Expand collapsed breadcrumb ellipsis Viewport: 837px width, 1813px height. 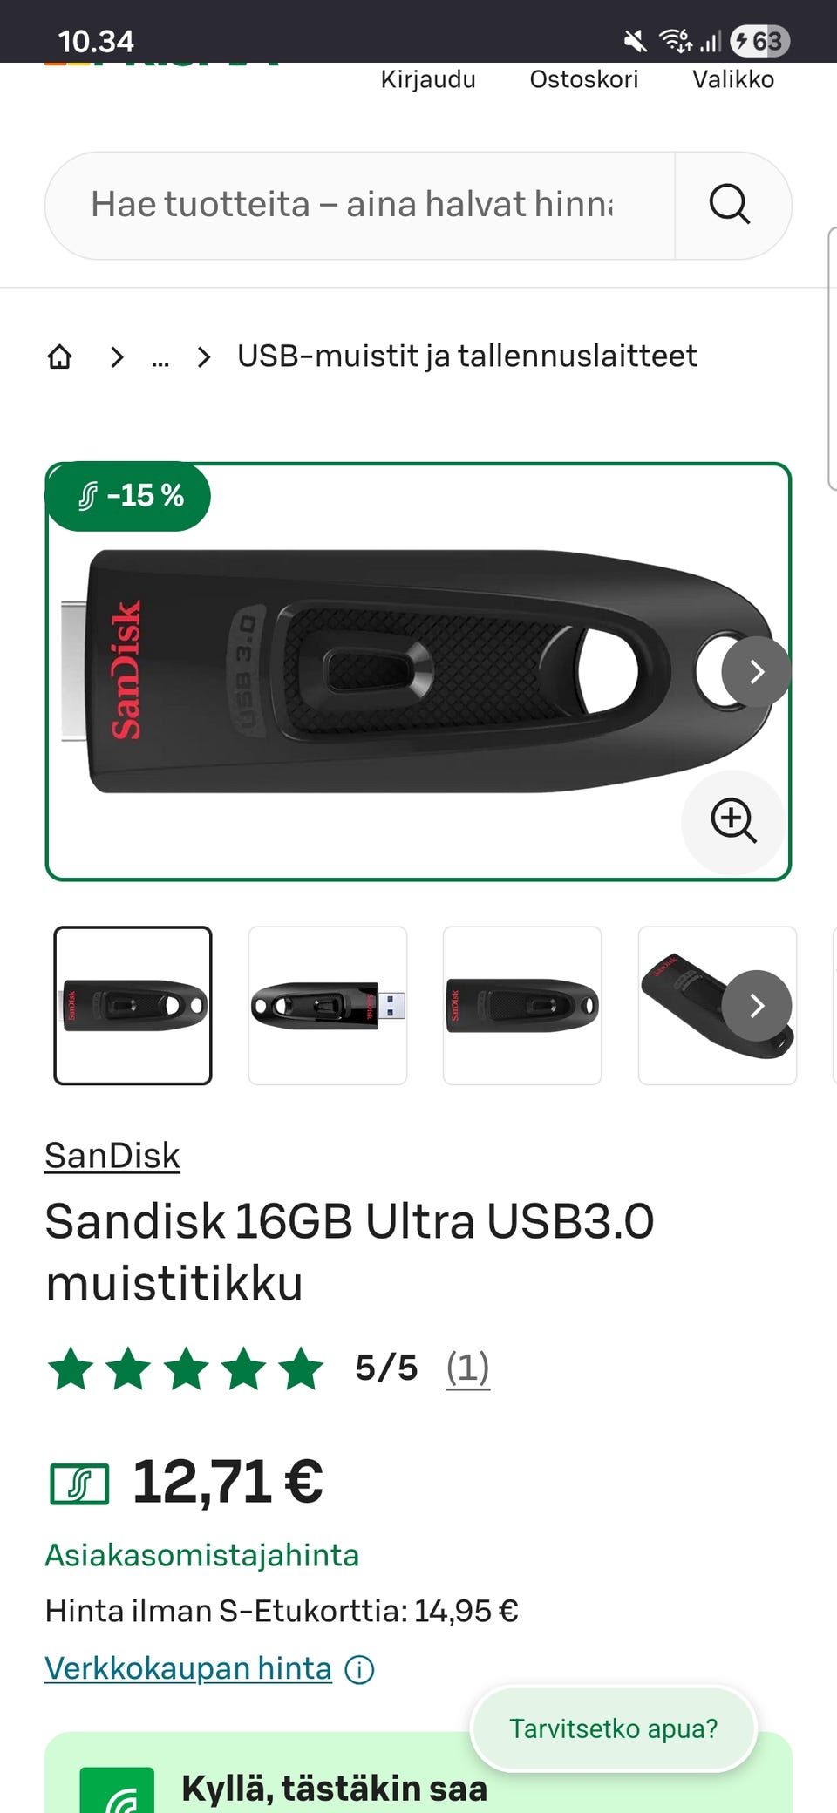160,356
